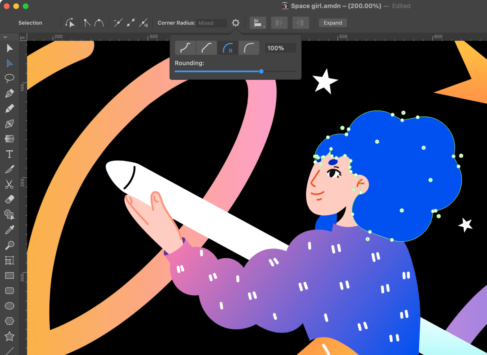Convert to corner point icon

point(87,23)
